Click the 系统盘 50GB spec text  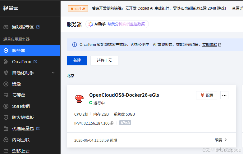tap(124, 114)
